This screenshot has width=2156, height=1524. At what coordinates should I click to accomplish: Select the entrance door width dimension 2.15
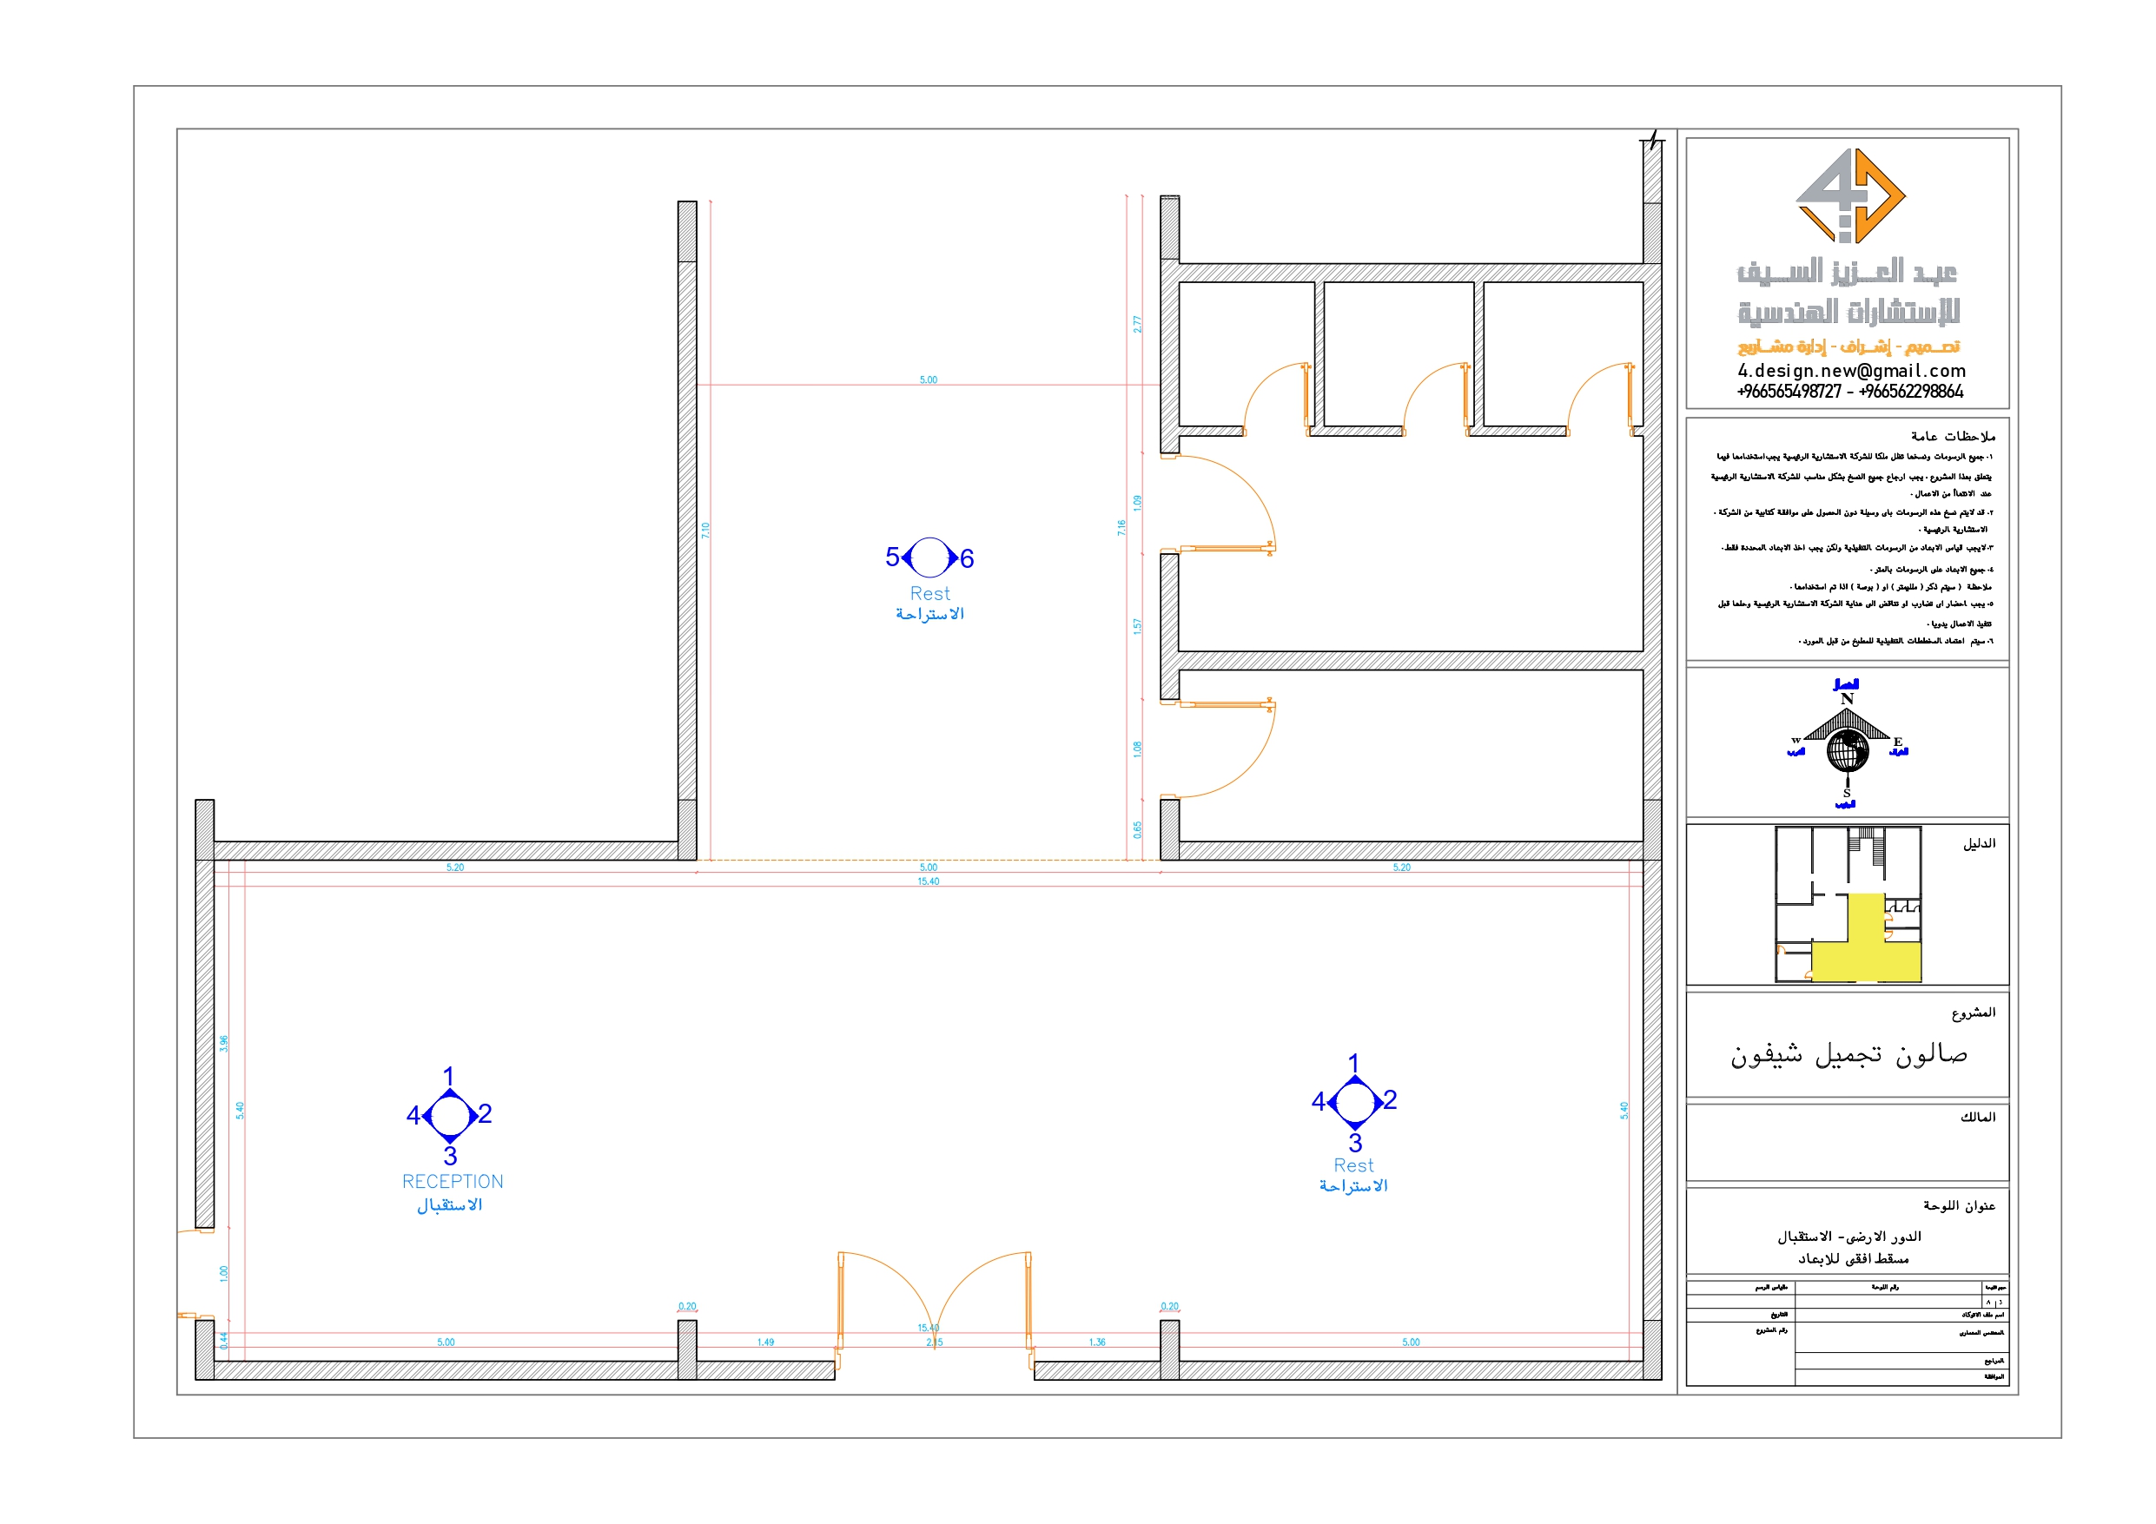[x=935, y=1343]
